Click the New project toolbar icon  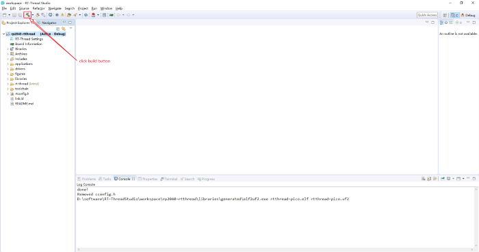(x=5, y=15)
